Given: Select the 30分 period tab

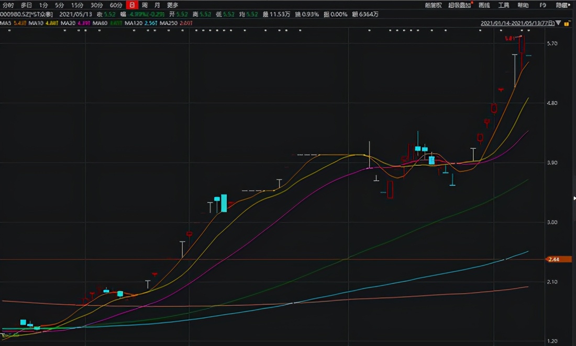Looking at the screenshot, I should point(96,5).
